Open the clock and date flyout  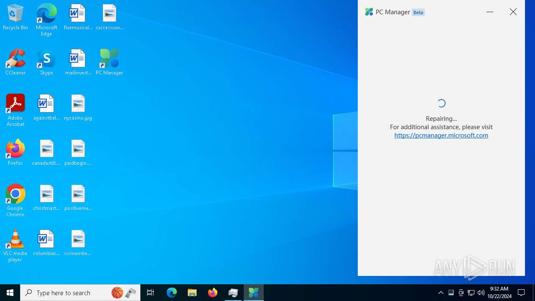pos(499,293)
